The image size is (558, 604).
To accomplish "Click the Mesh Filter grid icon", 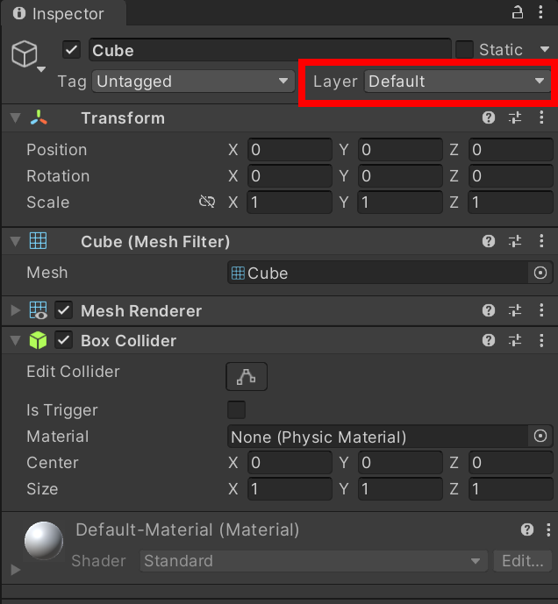I will (x=39, y=241).
